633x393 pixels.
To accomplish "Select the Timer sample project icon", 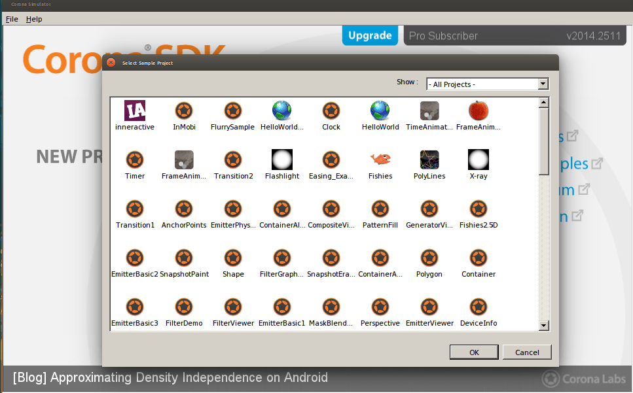I will pyautogui.click(x=135, y=160).
